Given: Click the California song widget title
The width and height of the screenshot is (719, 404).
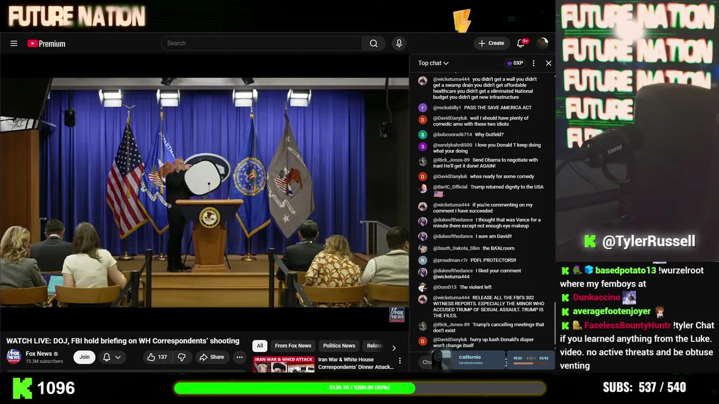Looking at the screenshot, I should (470, 357).
